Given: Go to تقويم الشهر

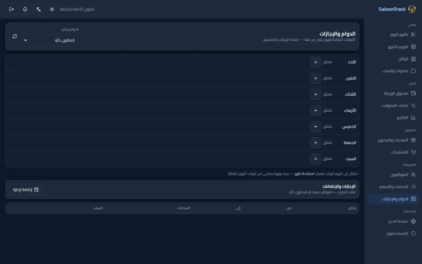Looking at the screenshot, I should 393,47.
